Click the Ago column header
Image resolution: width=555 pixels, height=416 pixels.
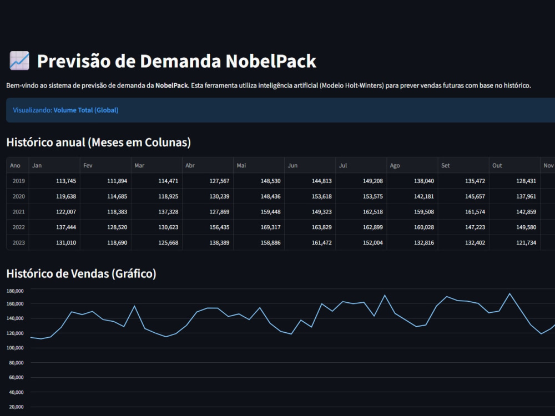(x=412, y=165)
